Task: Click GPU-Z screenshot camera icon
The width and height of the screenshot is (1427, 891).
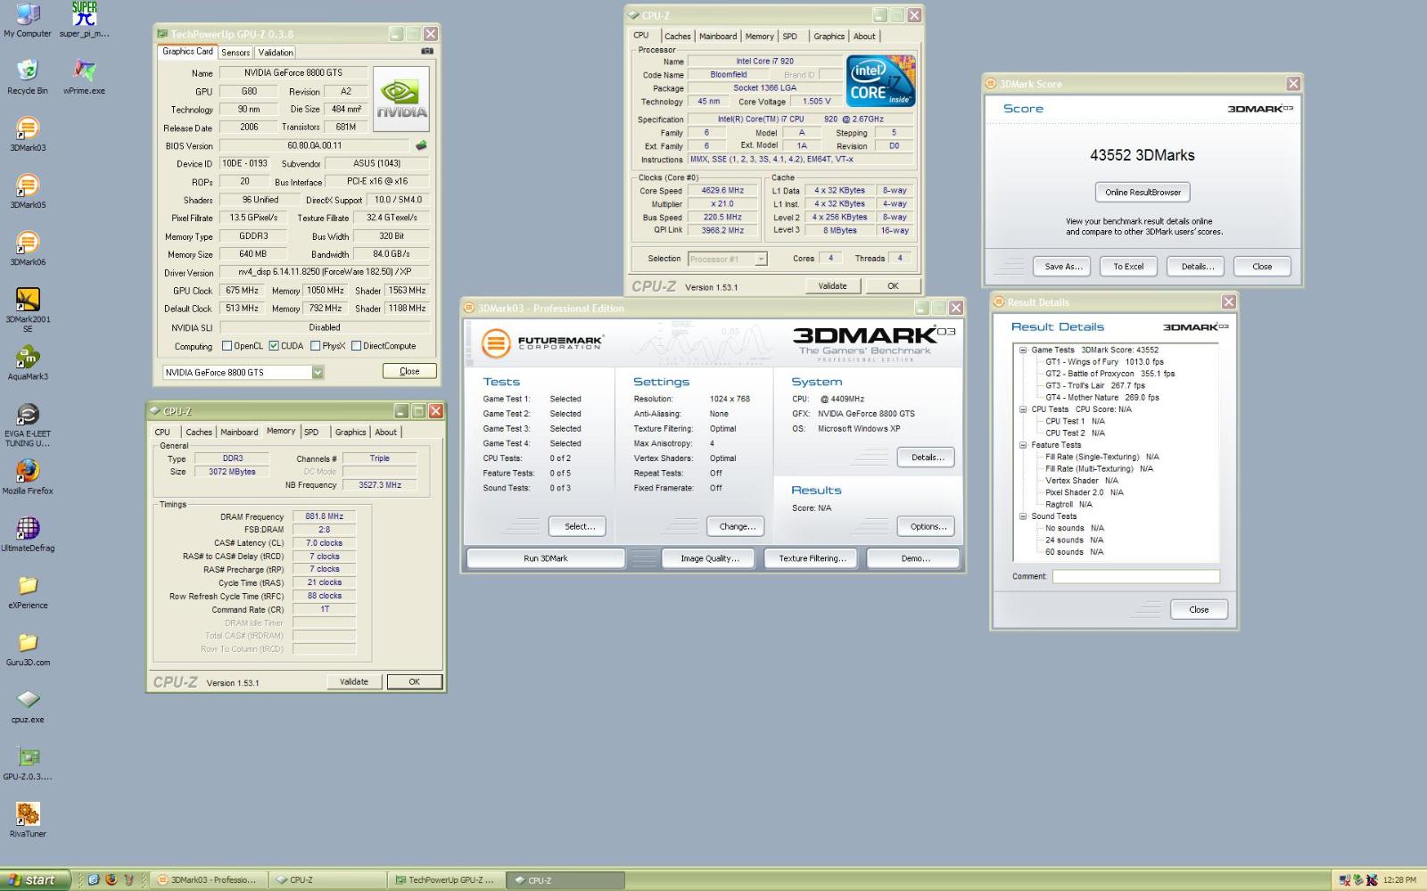Action: tap(427, 52)
